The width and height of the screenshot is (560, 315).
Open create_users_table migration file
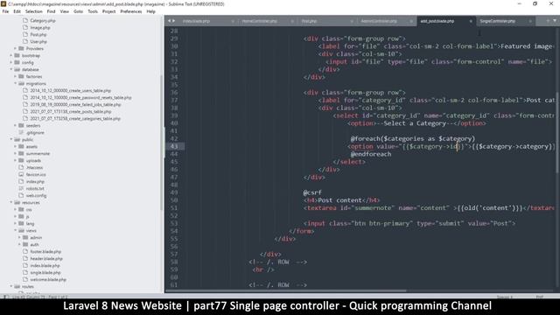tap(70, 91)
